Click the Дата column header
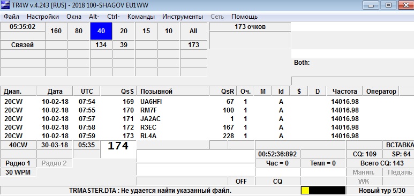 point(55,92)
